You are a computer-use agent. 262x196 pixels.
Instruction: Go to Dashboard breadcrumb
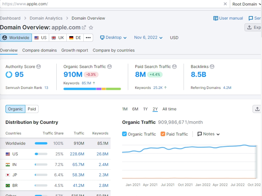pyautogui.click(x=10, y=18)
